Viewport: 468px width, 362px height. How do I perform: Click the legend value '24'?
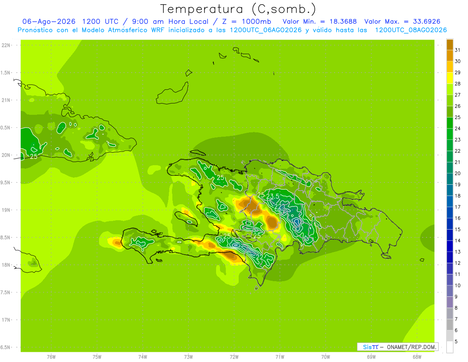click(457, 128)
